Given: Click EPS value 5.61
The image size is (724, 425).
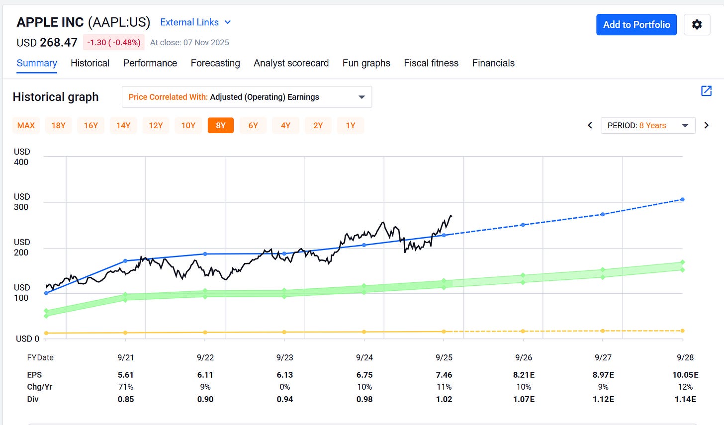Looking at the screenshot, I should click(126, 375).
